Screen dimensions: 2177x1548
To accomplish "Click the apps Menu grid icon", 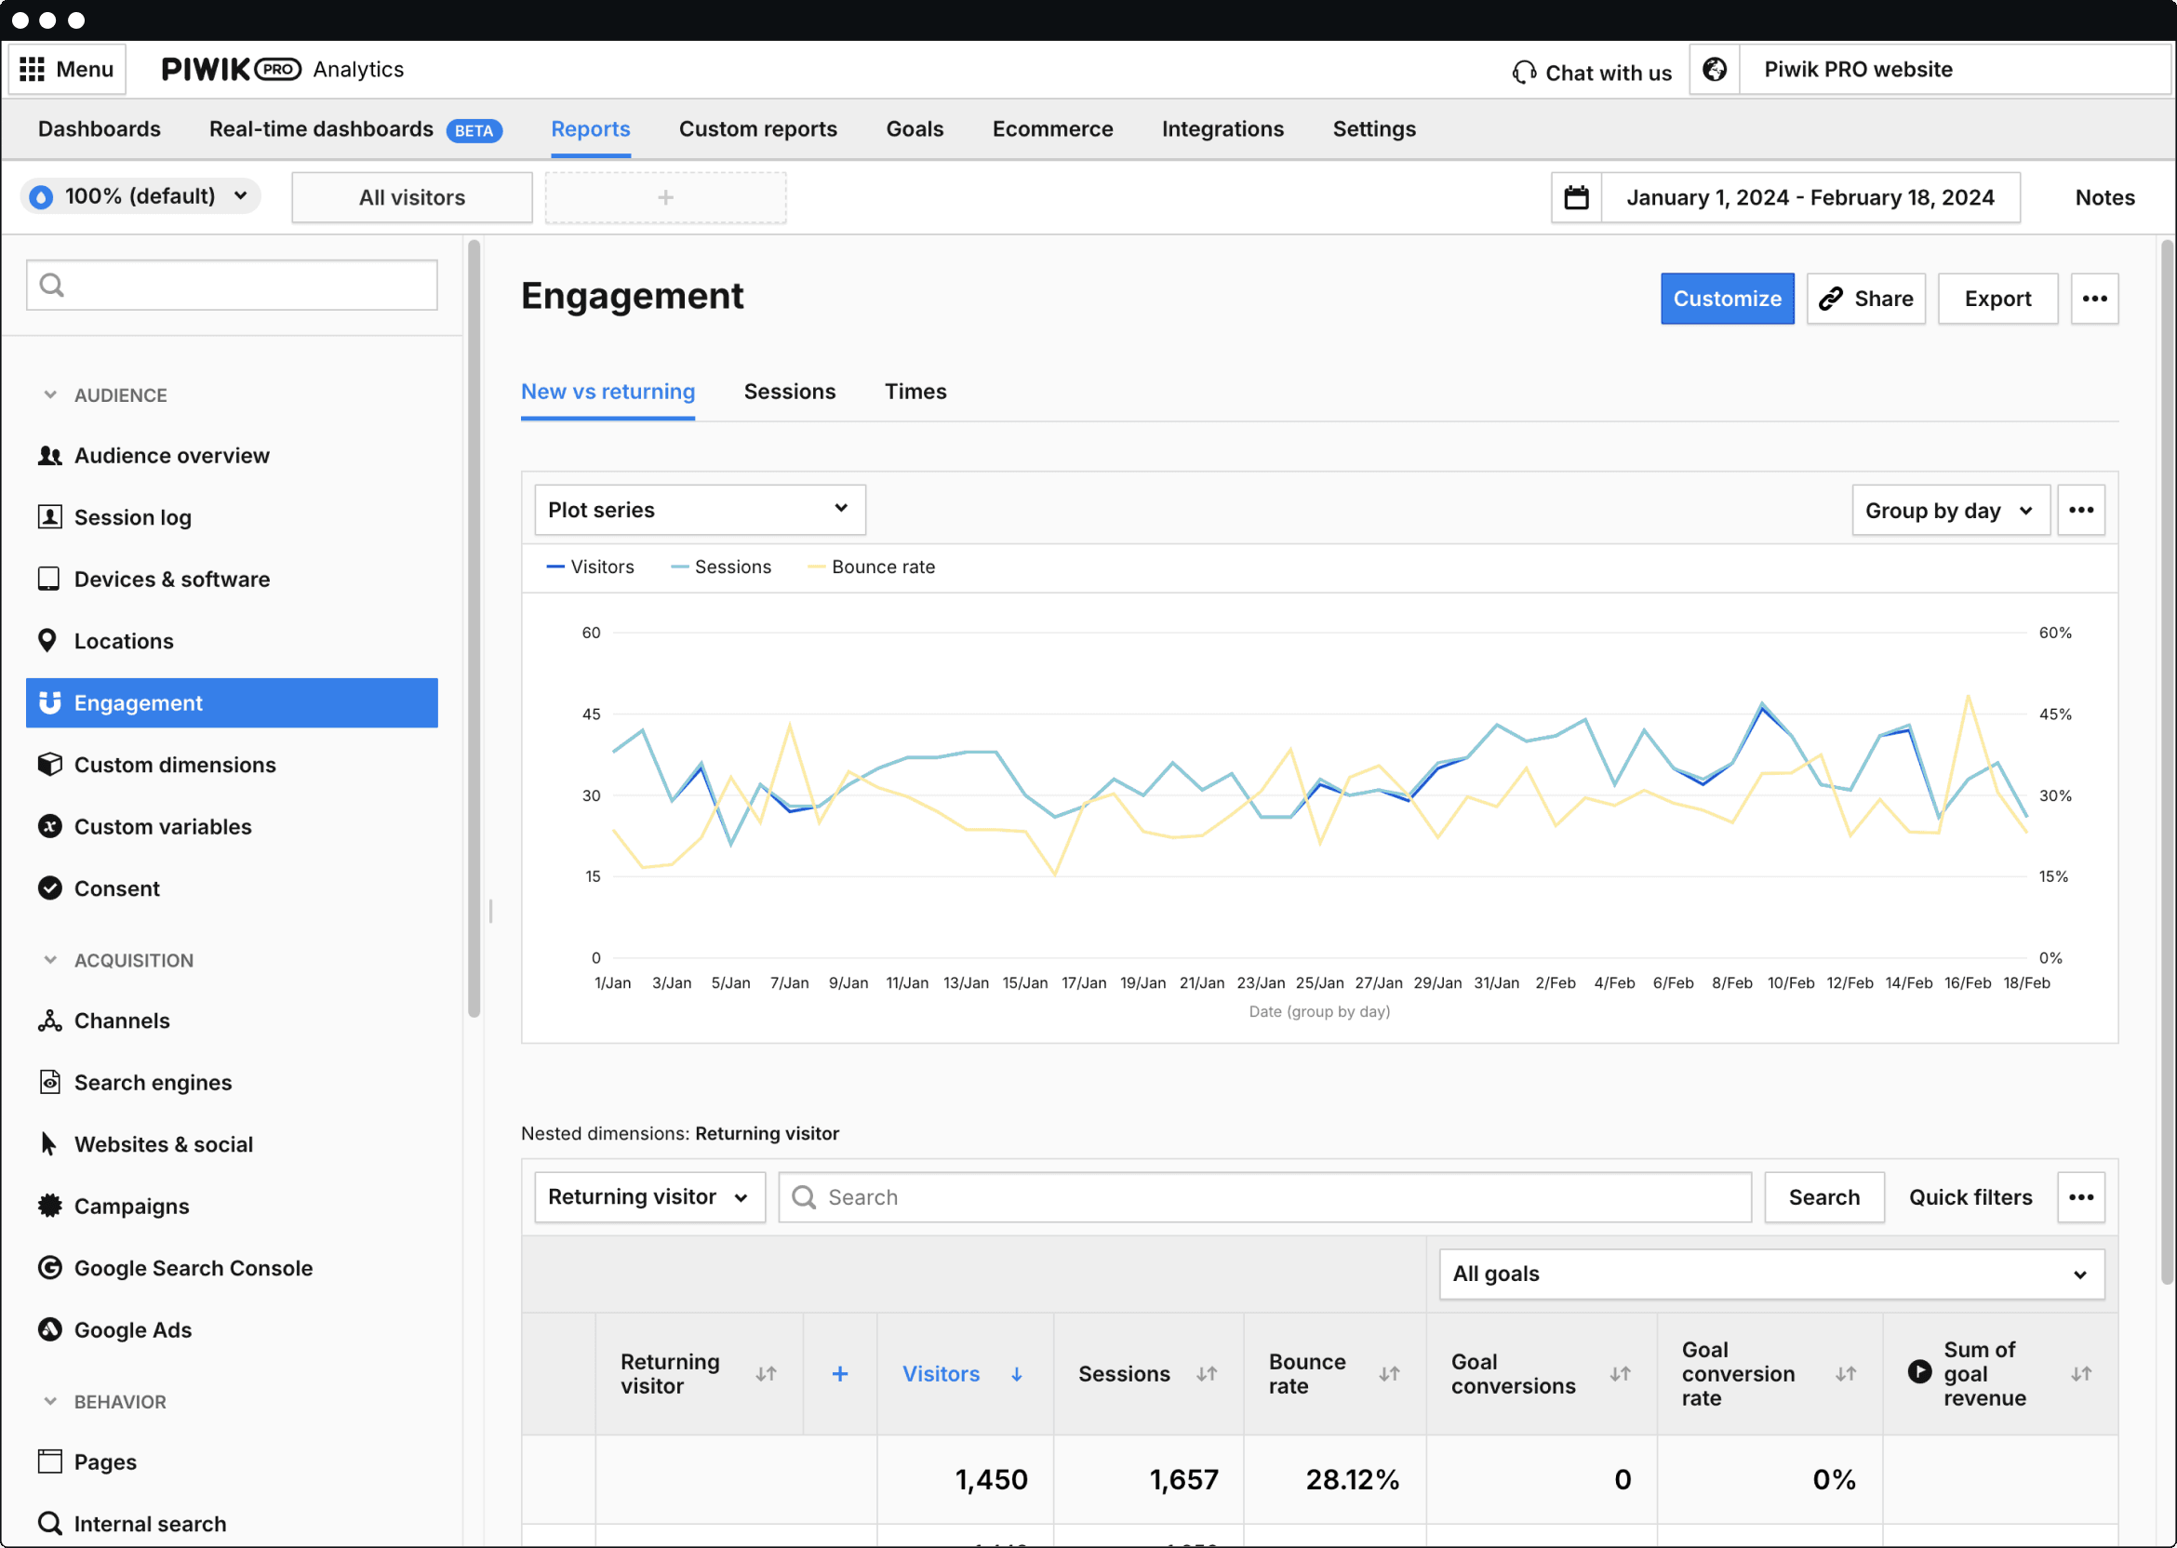I will pyautogui.click(x=32, y=68).
